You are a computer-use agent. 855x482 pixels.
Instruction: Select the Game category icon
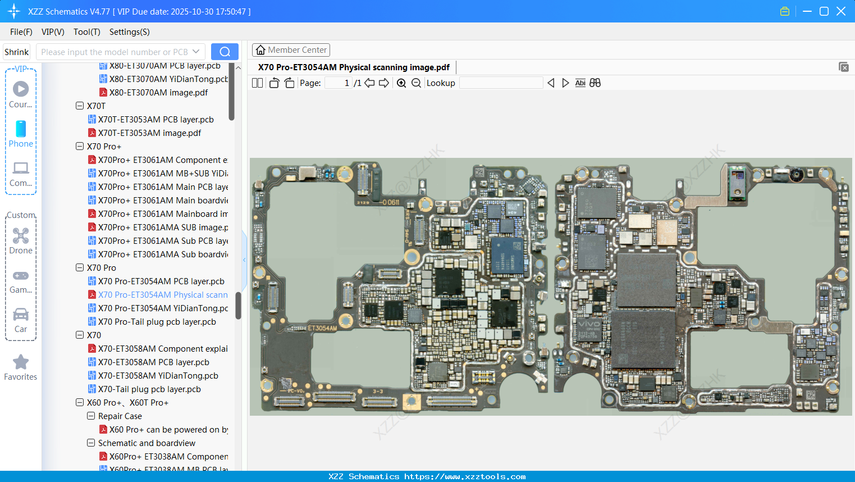click(21, 280)
